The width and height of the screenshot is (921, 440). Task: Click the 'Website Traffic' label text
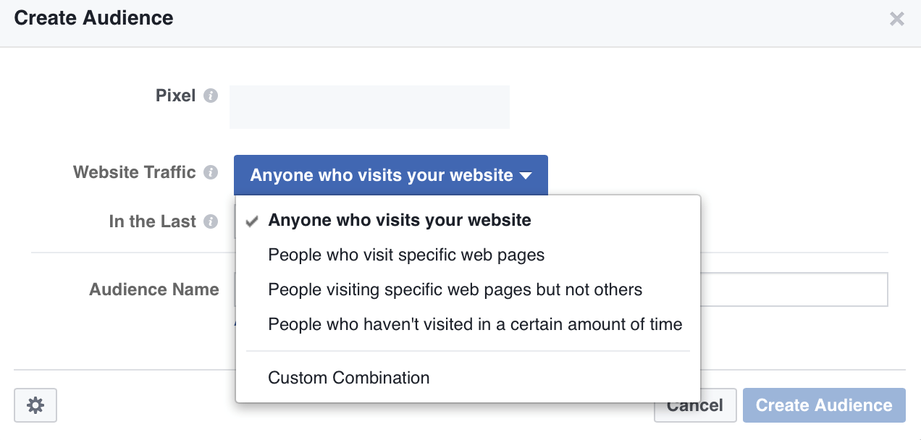click(x=135, y=172)
